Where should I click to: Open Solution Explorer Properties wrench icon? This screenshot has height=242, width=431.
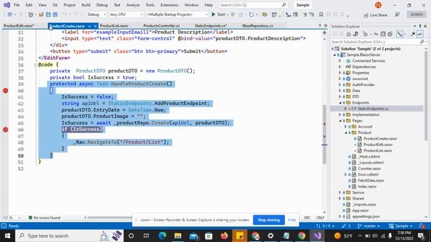413,34
